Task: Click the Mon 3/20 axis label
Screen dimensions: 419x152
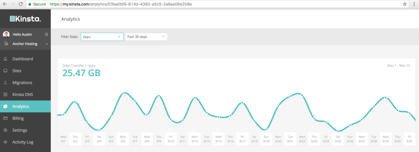Action: click(x=278, y=139)
